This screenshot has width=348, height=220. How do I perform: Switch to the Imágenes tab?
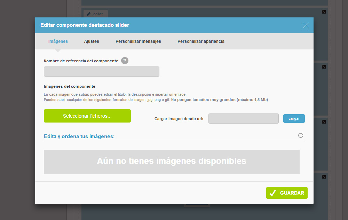click(58, 41)
